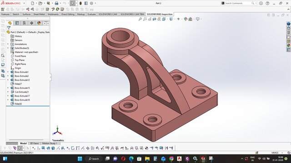Switch to the Features tab
Viewport: 291px width, 163px height.
[5, 14]
